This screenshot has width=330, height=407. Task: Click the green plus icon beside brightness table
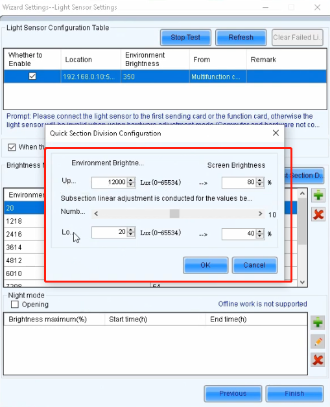(x=318, y=195)
